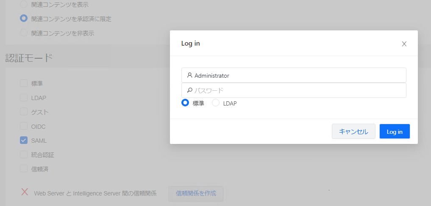Select the 標準 radio button in dialog
The height and width of the screenshot is (206, 431).
pyautogui.click(x=185, y=103)
